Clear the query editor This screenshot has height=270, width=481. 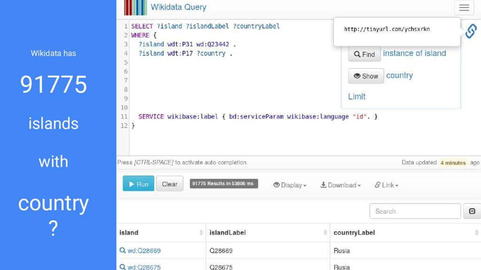pos(170,184)
